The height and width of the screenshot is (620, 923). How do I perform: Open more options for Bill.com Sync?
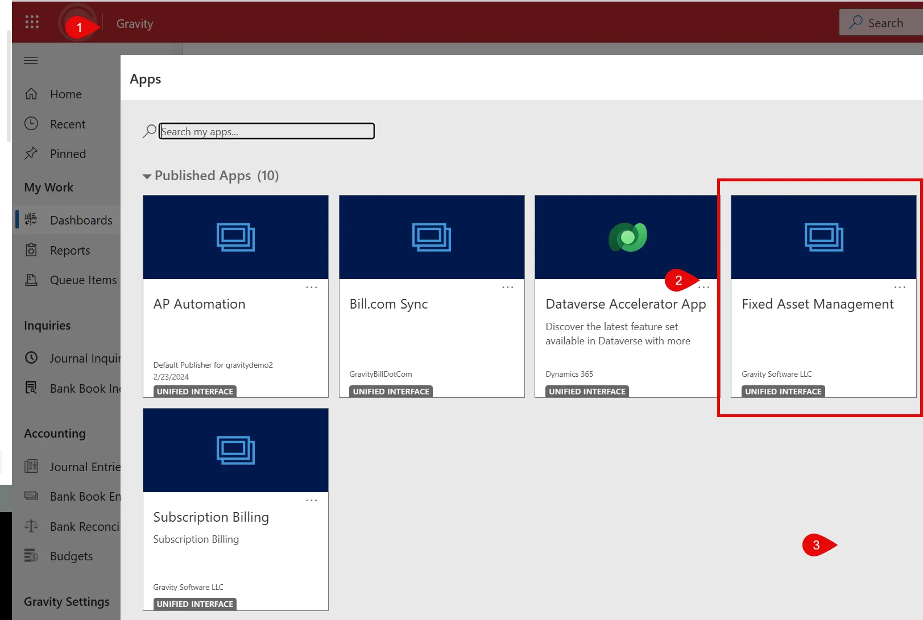(508, 288)
